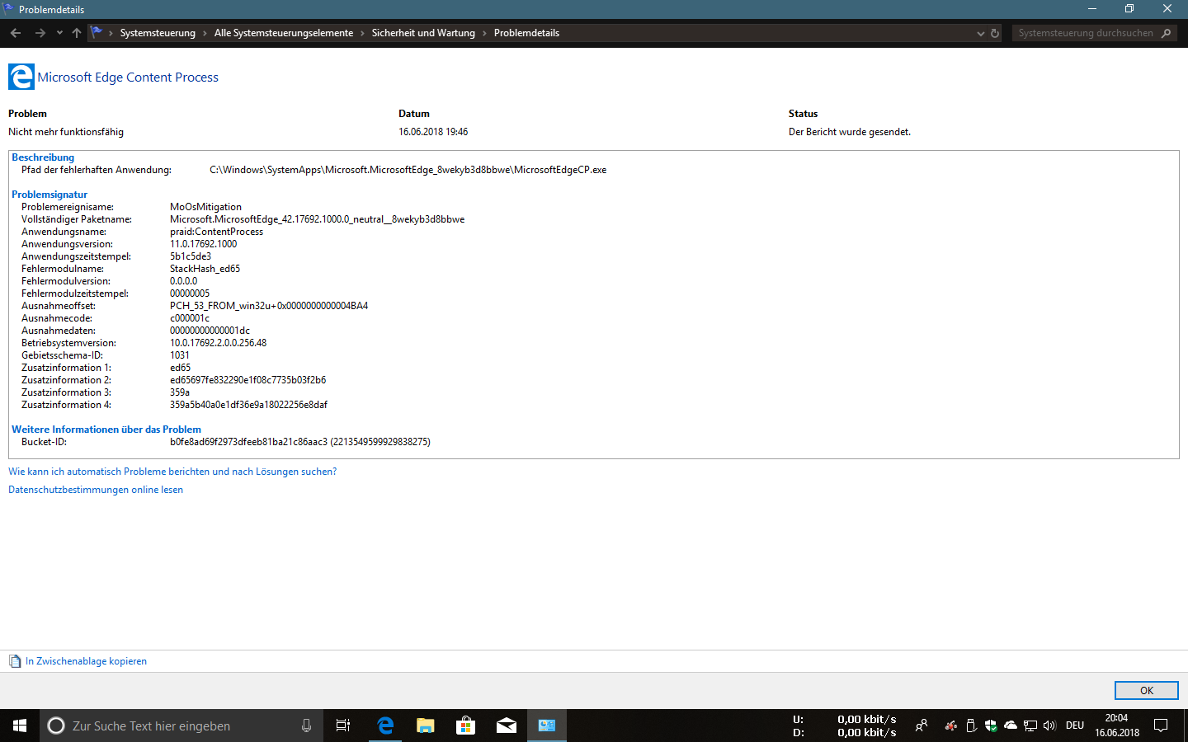The width and height of the screenshot is (1188, 742).
Task: Open Microsoft Store from taskbar
Action: coord(465,726)
